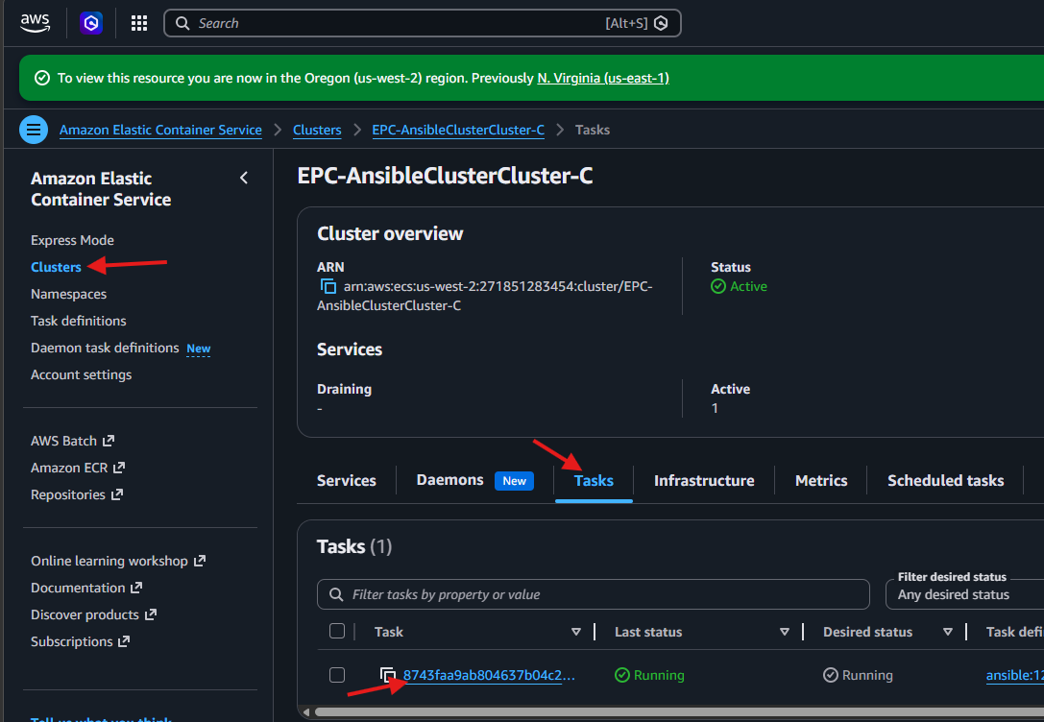Open the Scheduled tasks tab
Screen dimensions: 1044x722
click(945, 480)
